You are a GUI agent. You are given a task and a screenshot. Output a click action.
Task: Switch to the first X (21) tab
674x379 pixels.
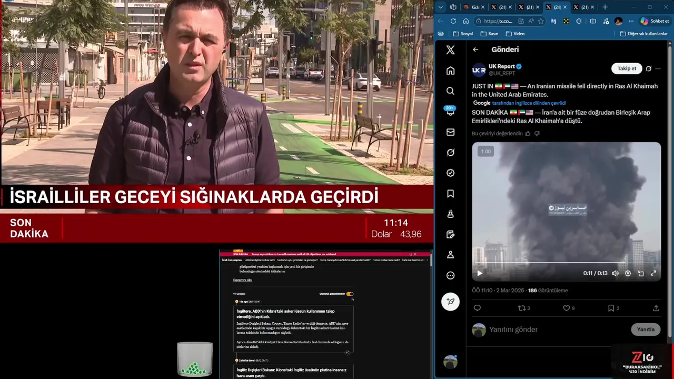(501, 7)
